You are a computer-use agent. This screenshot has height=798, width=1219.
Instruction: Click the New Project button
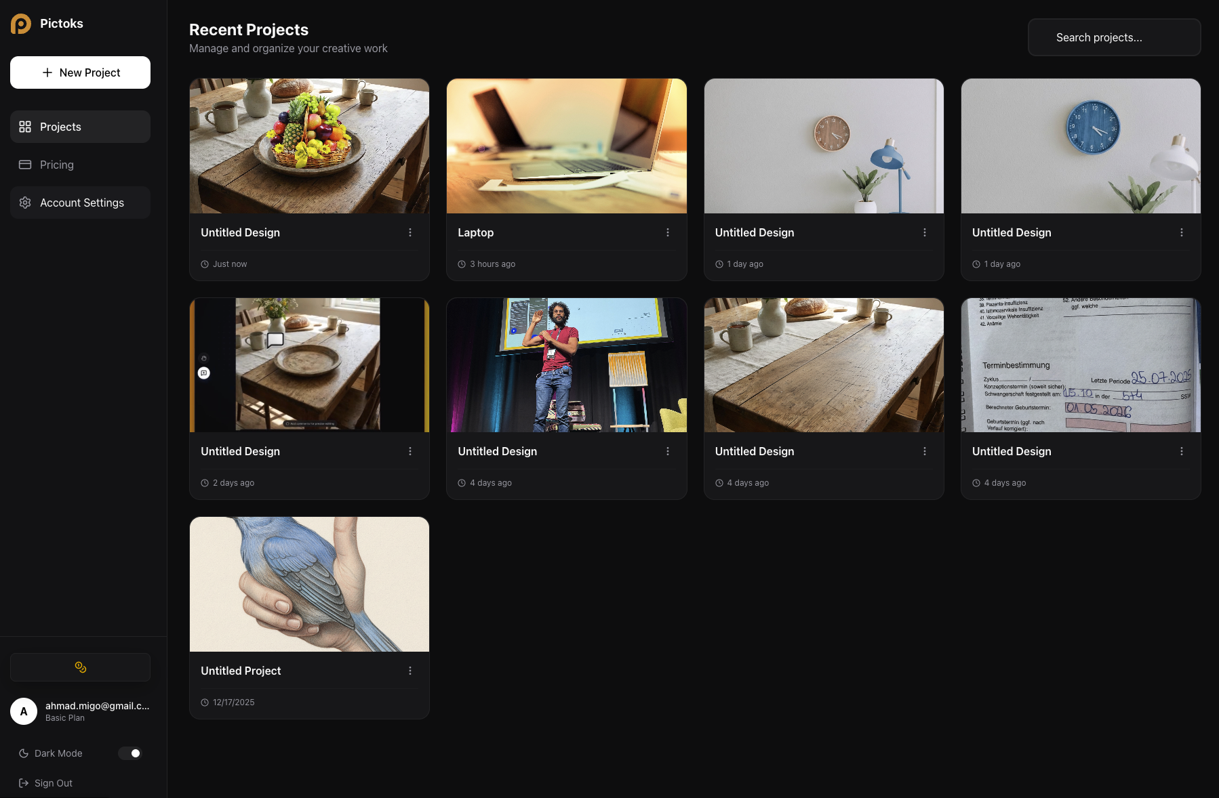click(x=80, y=72)
